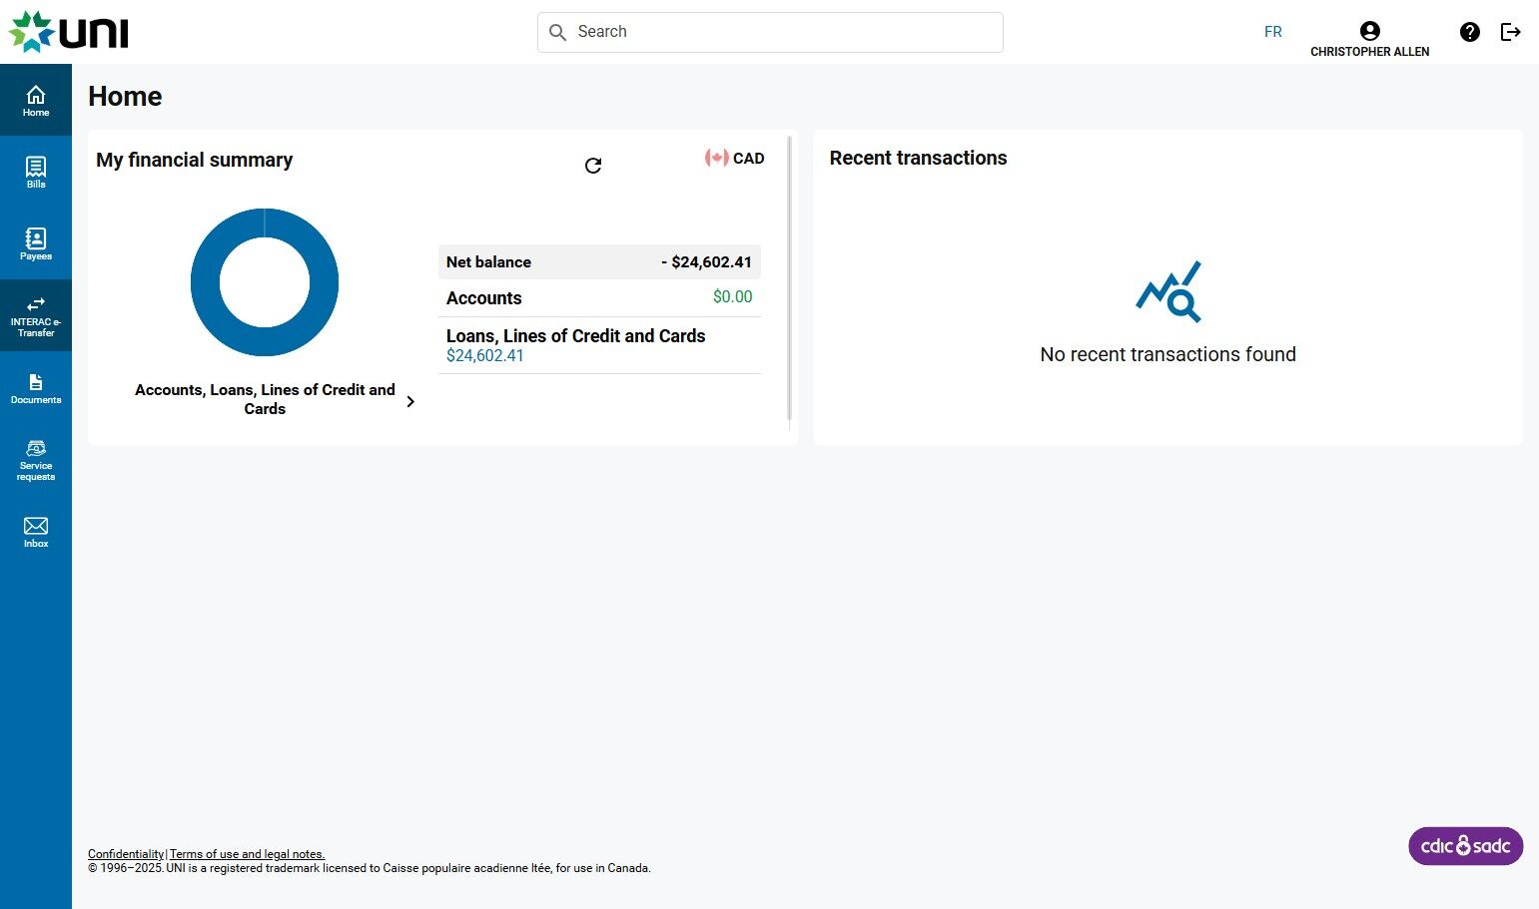
Task: Open the Documents section
Action: click(36, 388)
